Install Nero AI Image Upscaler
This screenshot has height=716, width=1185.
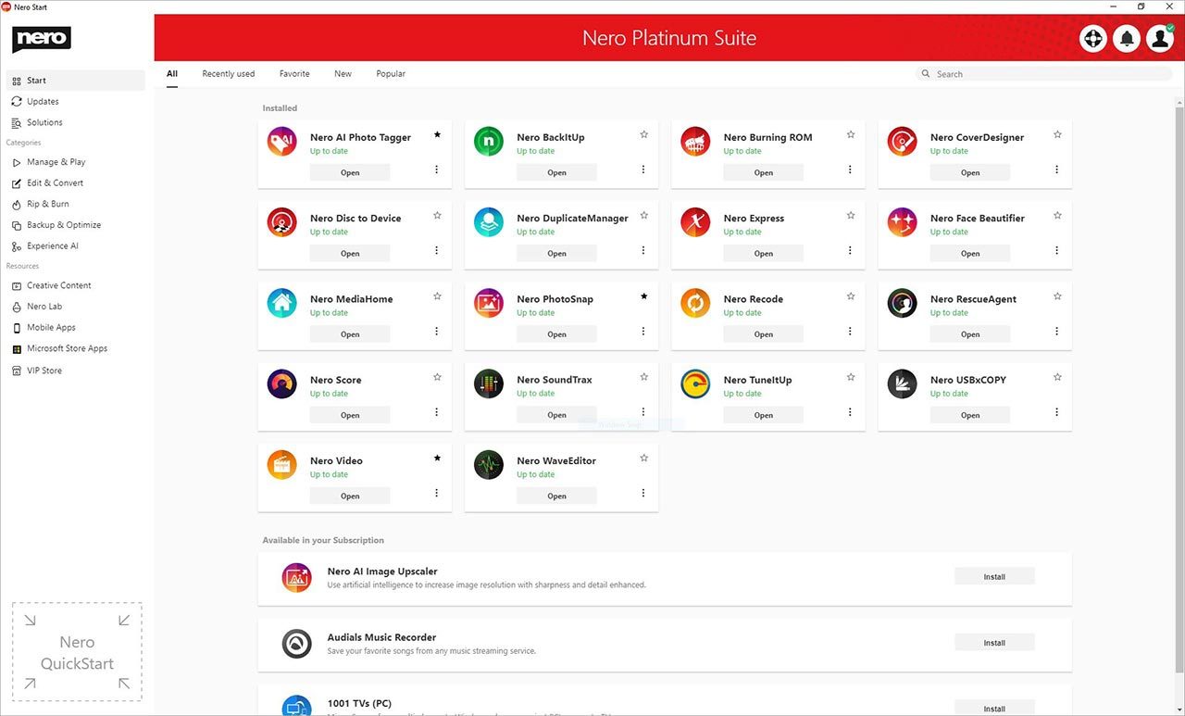994,577
